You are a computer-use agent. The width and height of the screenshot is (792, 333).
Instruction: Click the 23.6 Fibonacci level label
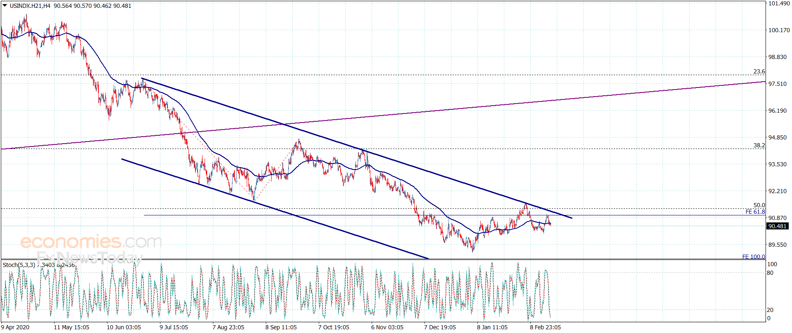[x=759, y=72]
